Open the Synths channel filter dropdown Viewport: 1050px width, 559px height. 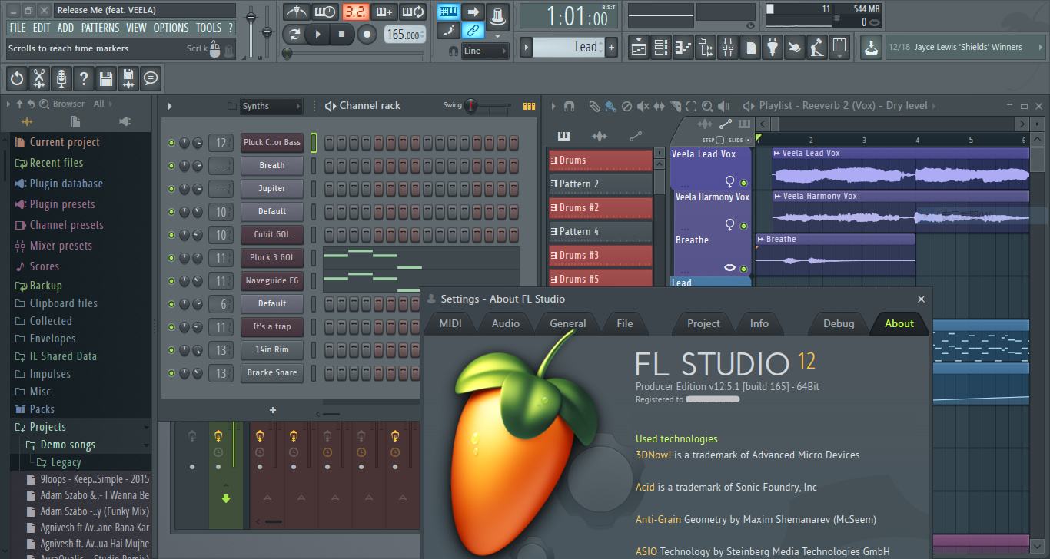click(x=271, y=106)
